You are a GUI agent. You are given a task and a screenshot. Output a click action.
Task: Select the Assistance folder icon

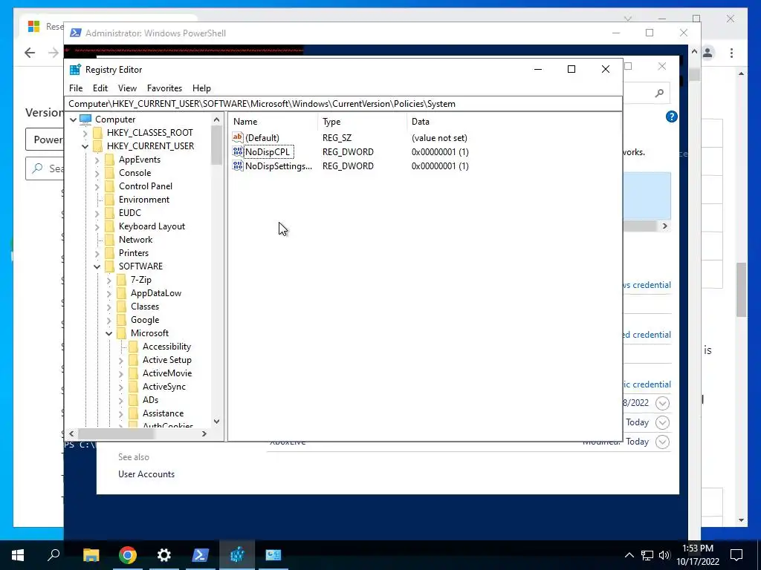tap(134, 413)
